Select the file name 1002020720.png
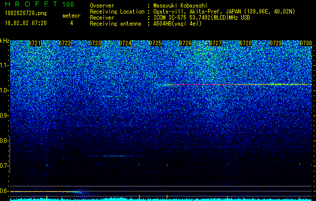Image resolution: width=316 pixels, height=201 pixels. click(x=26, y=14)
